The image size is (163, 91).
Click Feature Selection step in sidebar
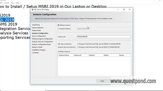tap(38, 28)
